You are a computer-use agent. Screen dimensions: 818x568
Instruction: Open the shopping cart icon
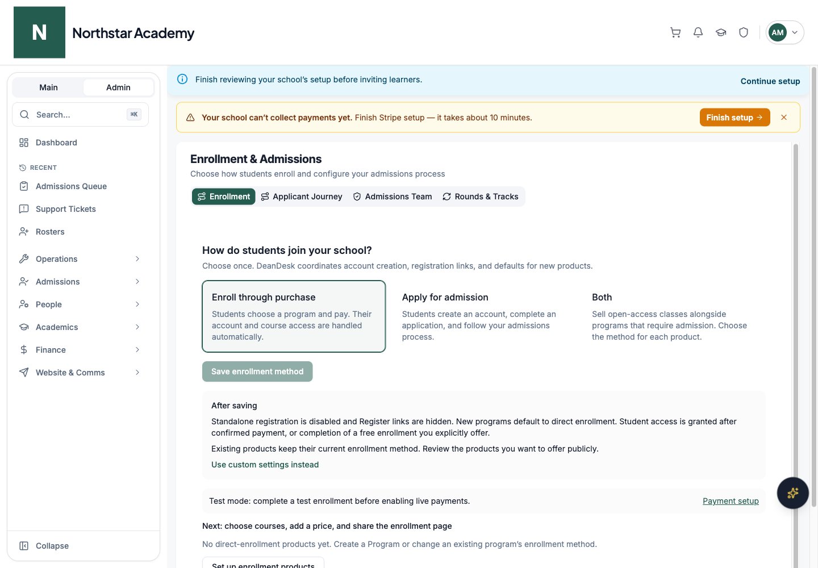click(x=675, y=32)
